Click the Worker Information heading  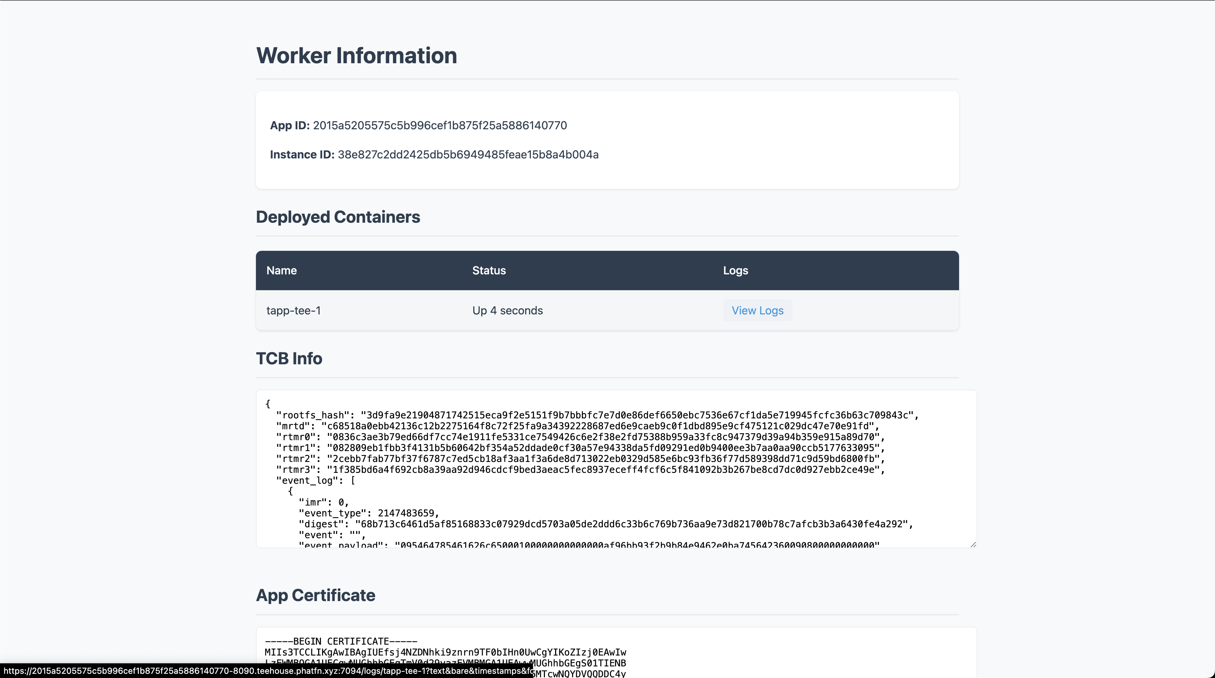pyautogui.click(x=356, y=56)
